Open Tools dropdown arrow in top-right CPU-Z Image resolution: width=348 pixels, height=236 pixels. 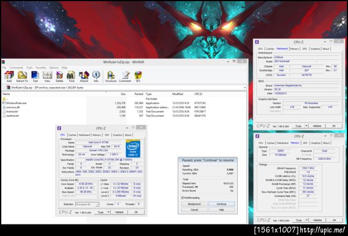click(306, 126)
